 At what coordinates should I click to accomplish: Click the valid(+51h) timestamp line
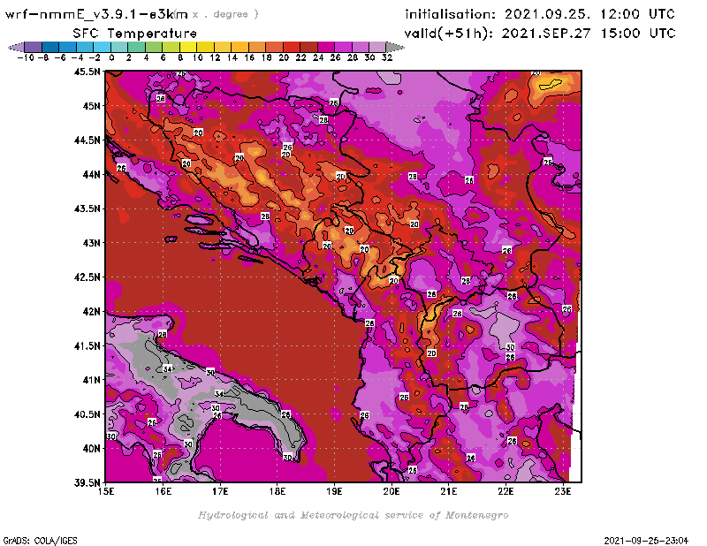[x=540, y=34]
